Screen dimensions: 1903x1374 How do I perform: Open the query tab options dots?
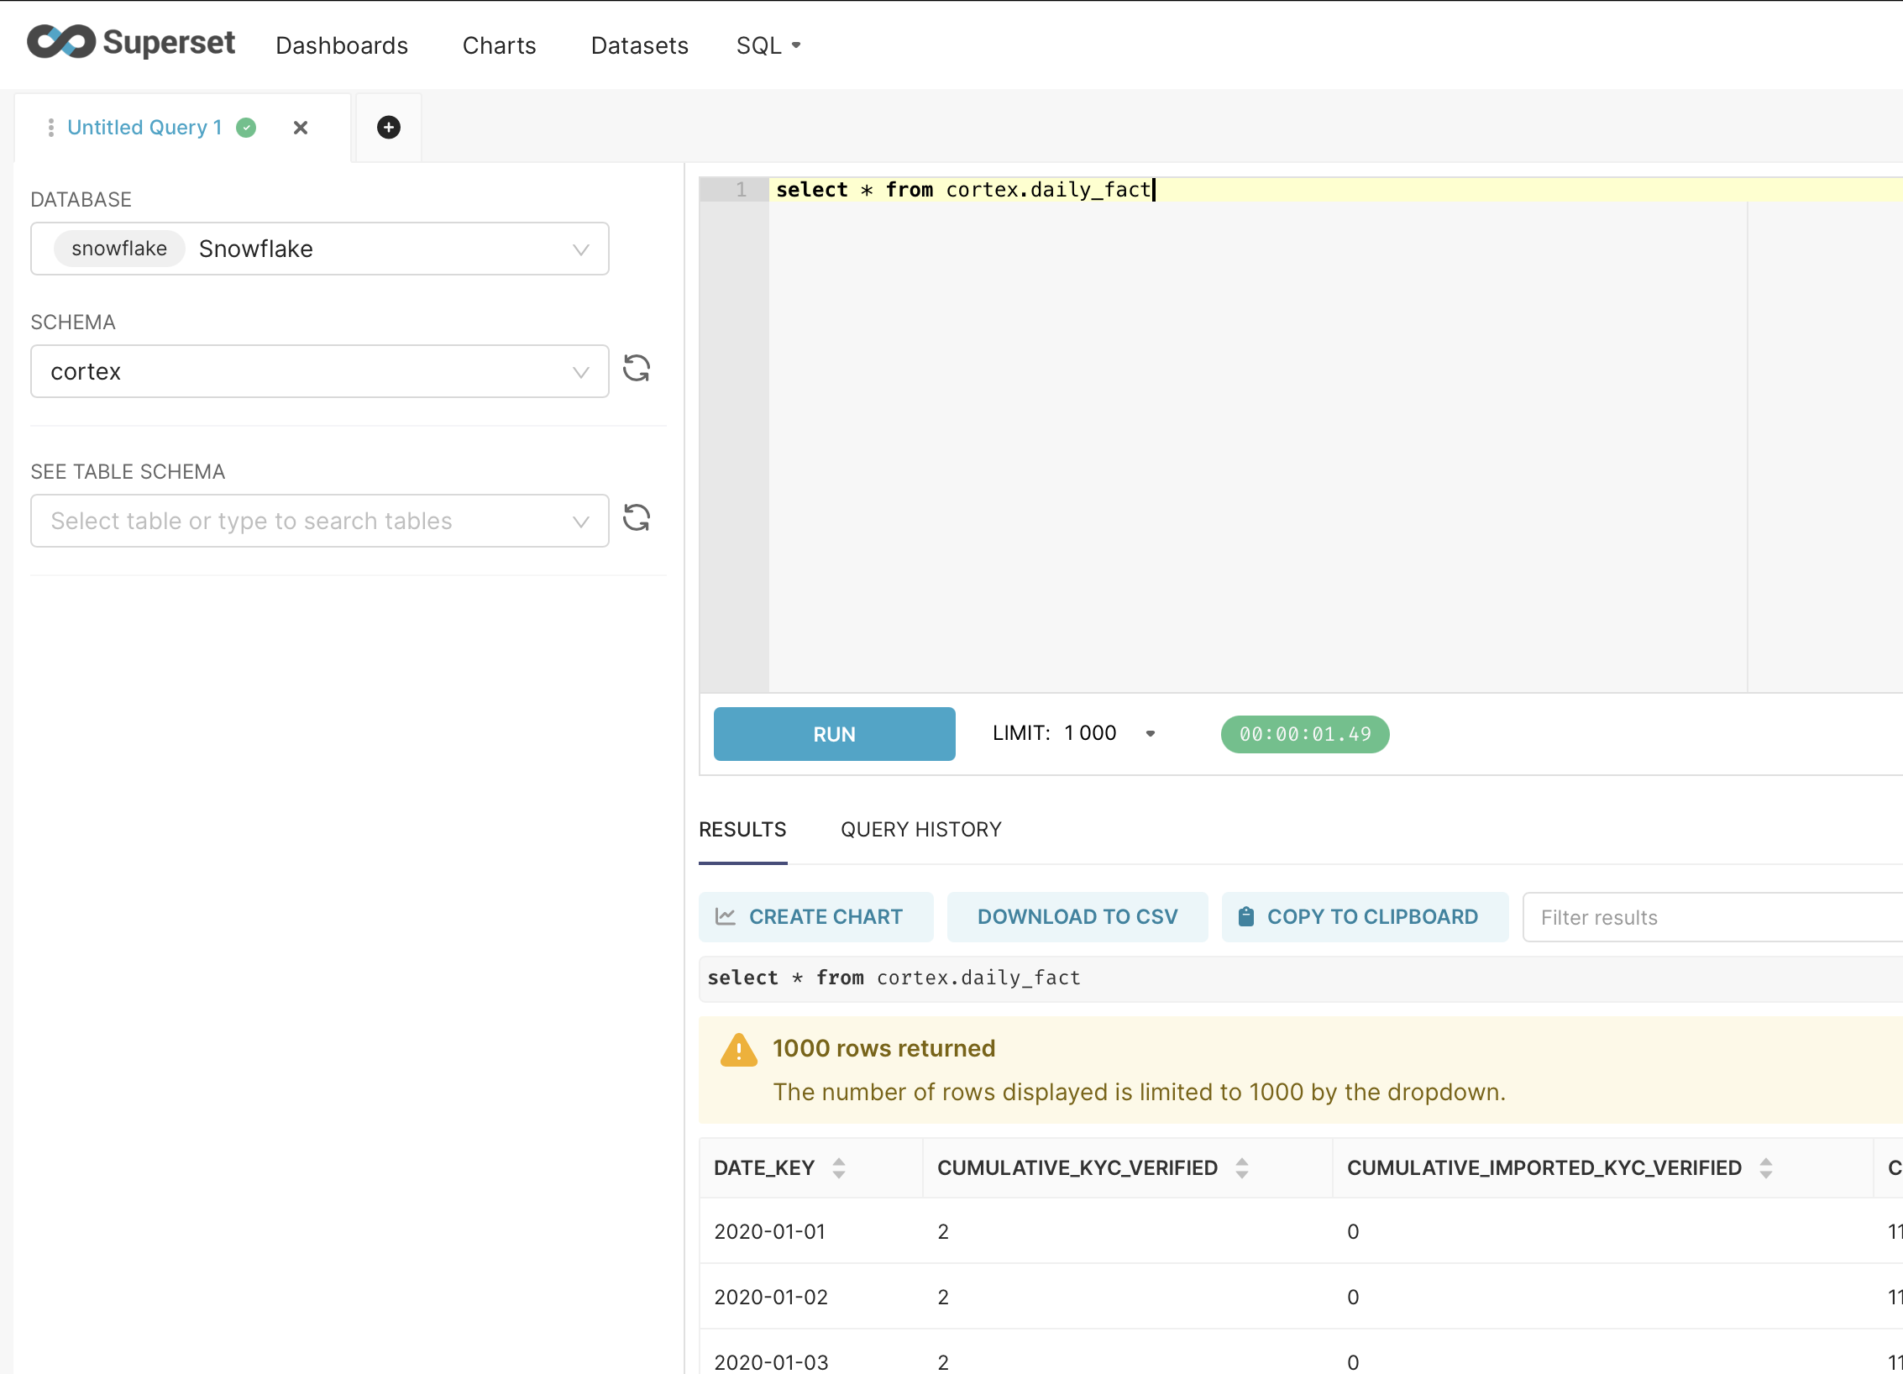click(x=51, y=128)
